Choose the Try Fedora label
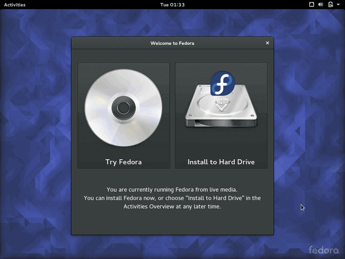Image resolution: width=345 pixels, height=259 pixels. (x=123, y=162)
